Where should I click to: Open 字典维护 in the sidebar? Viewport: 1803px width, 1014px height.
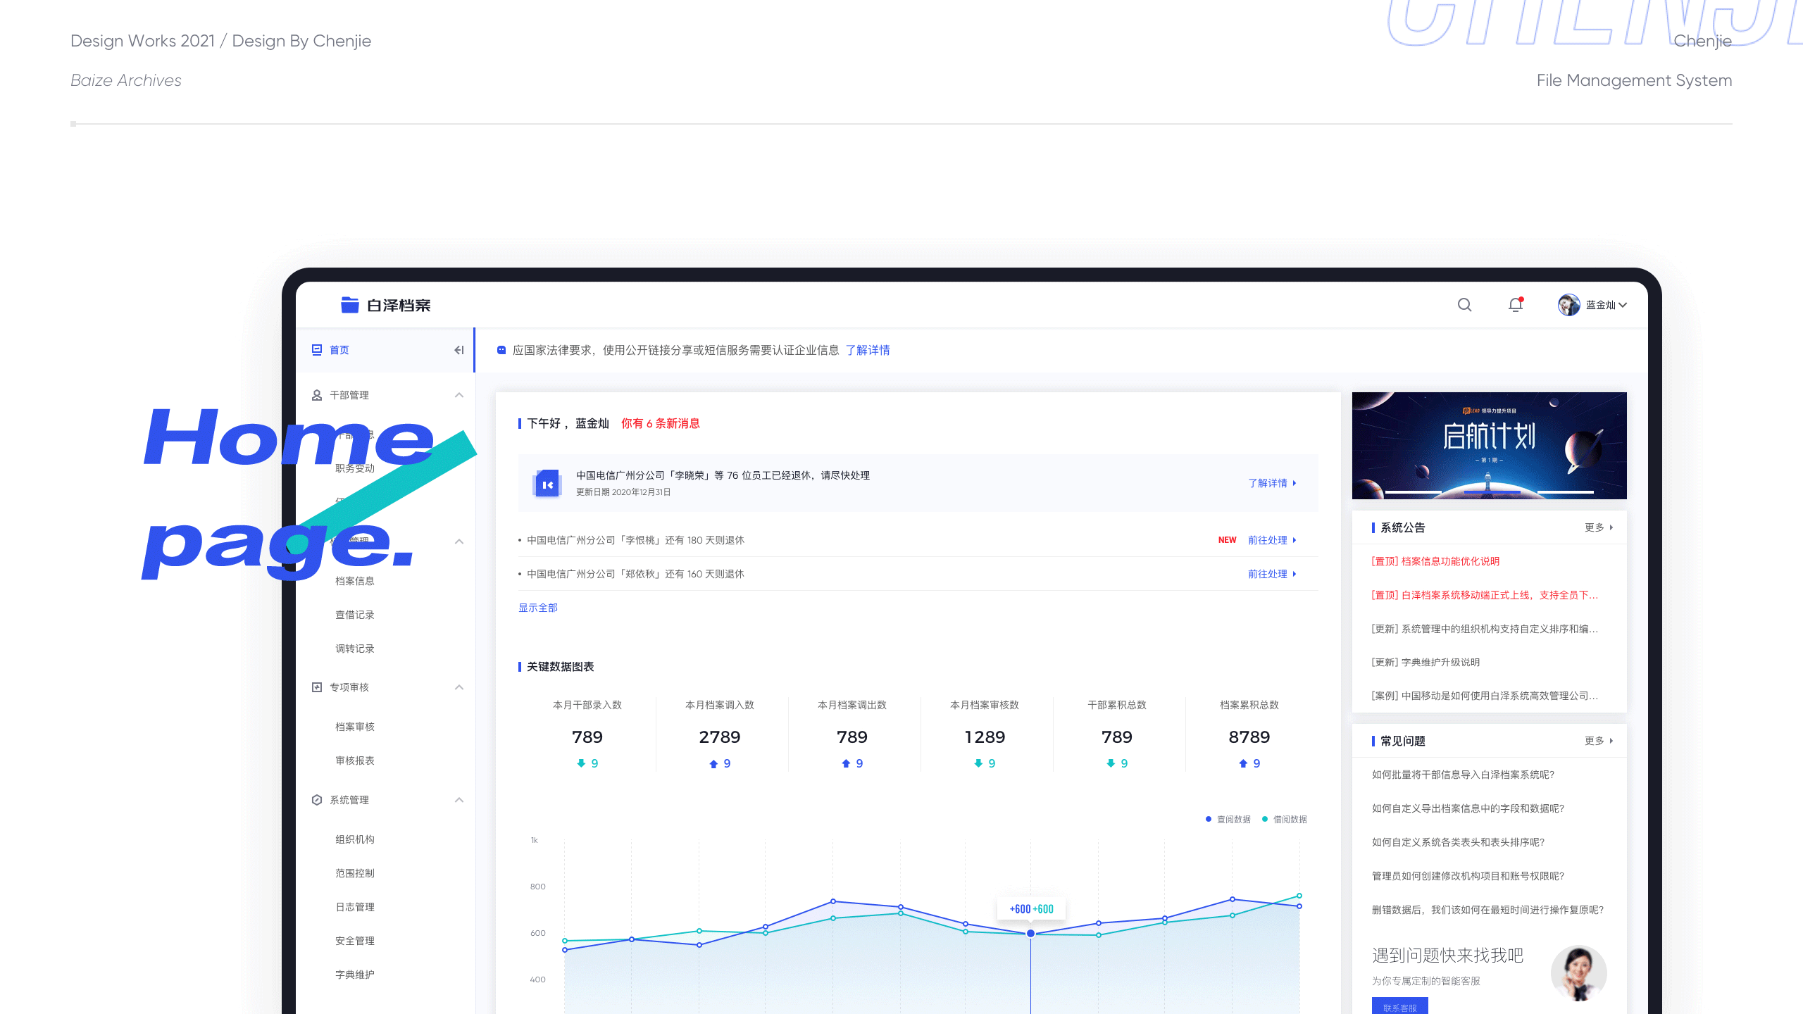(x=355, y=975)
